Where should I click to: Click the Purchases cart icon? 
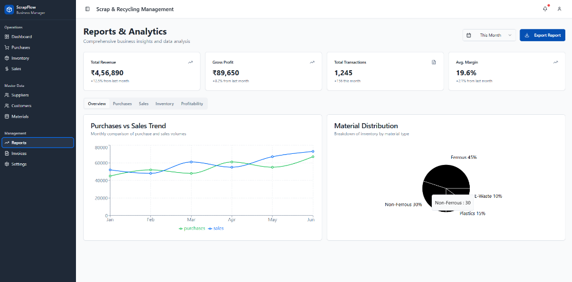click(x=7, y=47)
